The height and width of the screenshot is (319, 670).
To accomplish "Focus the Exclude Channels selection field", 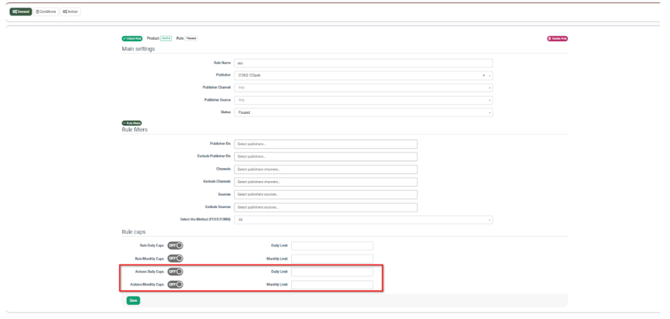I will click(x=326, y=182).
